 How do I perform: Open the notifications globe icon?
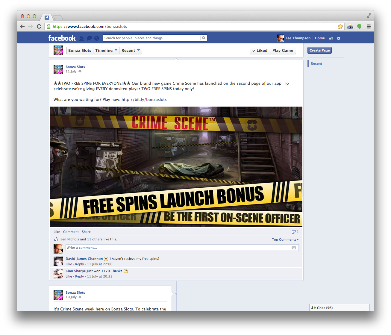point(97,38)
